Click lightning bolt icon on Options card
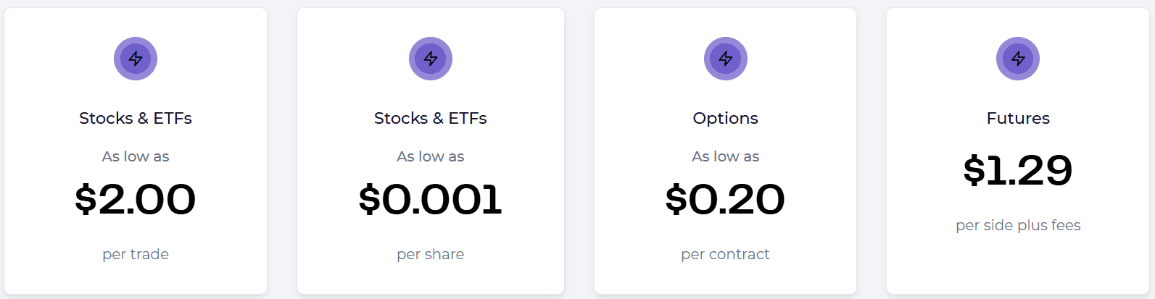Viewport: 1155px width, 299px height. [726, 59]
